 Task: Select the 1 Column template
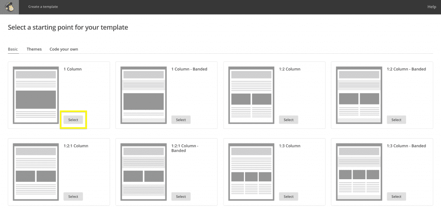(73, 120)
